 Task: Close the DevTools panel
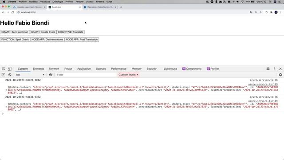280,69
